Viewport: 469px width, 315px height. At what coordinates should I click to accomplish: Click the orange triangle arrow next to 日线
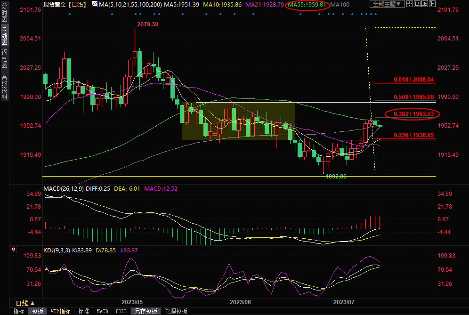point(32,303)
